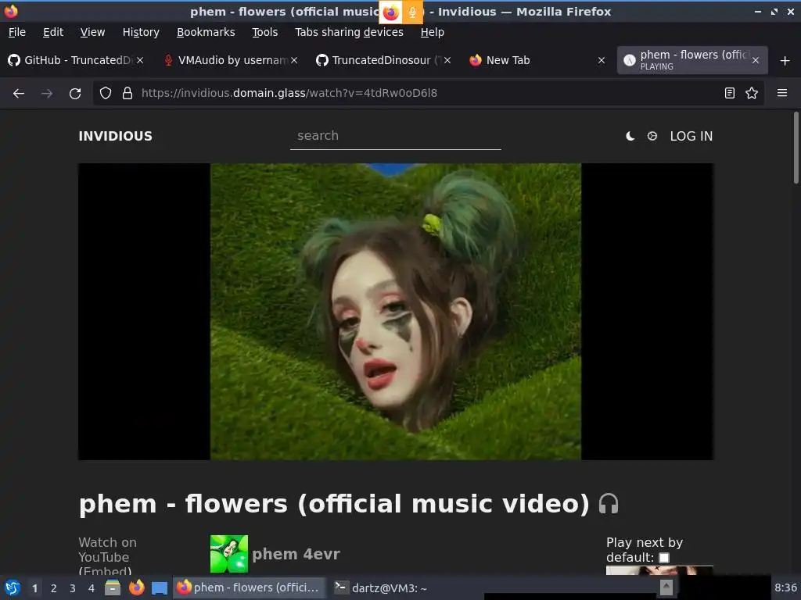Activate dartz@VM3 terminal taskbar button
The image size is (801, 600).
(381, 587)
